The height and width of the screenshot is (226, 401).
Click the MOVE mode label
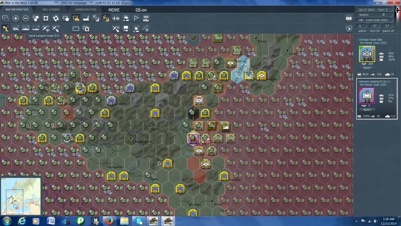click(x=114, y=10)
